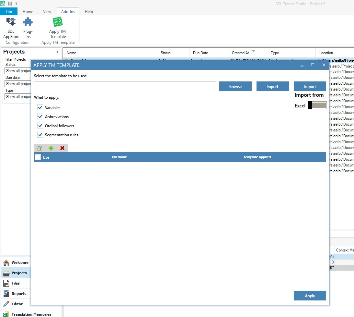Viewport: 354px width, 317px height.
Task: Click into the template path field
Action: [125, 86]
